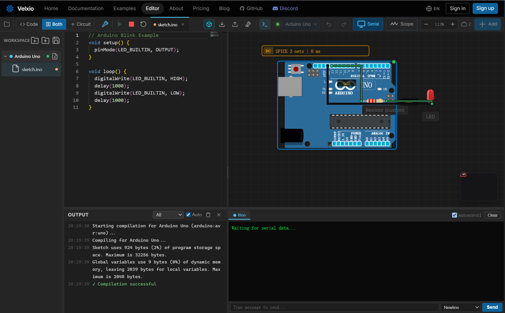
Task: Click the plug icon beside the upload icon
Action: pyautogui.click(x=248, y=24)
